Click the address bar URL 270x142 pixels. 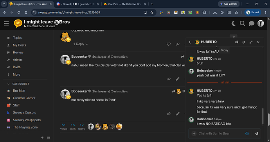pyautogui.click(x=69, y=12)
